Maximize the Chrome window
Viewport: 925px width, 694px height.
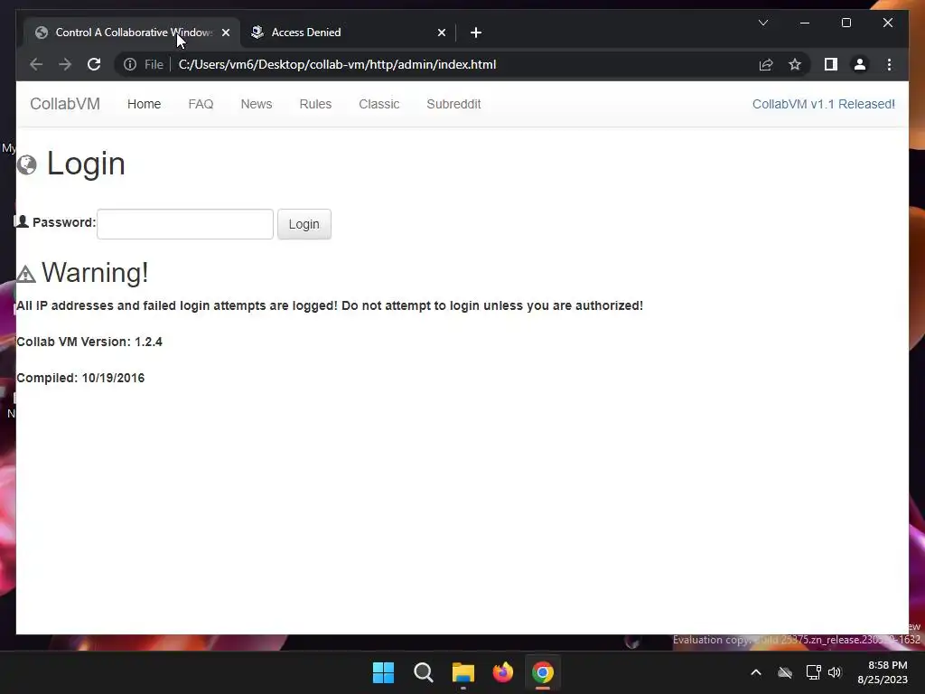[846, 23]
